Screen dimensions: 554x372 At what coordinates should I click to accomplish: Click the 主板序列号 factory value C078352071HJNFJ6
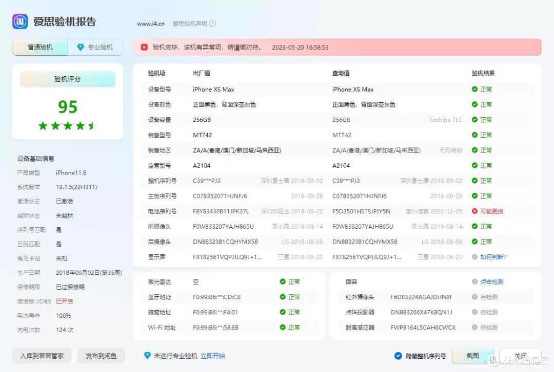tap(220, 196)
